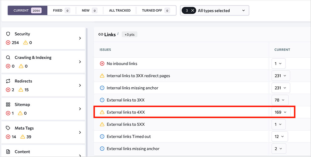Click the CURRENT column header
Viewport: 311px width, 157px height.
(x=282, y=50)
